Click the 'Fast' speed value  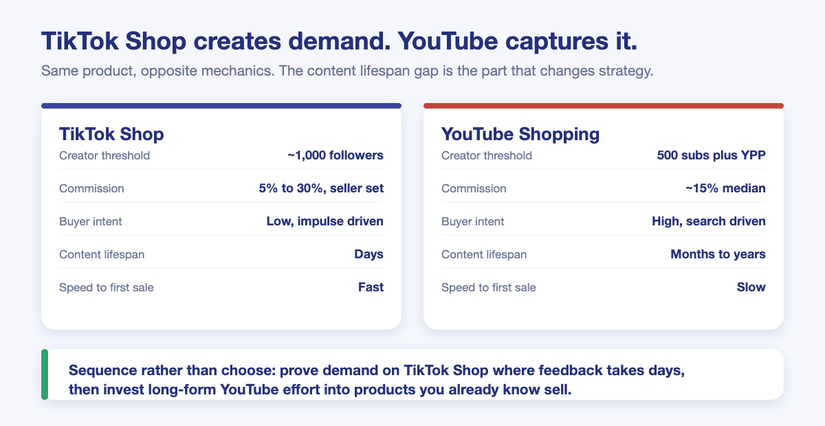click(x=371, y=287)
